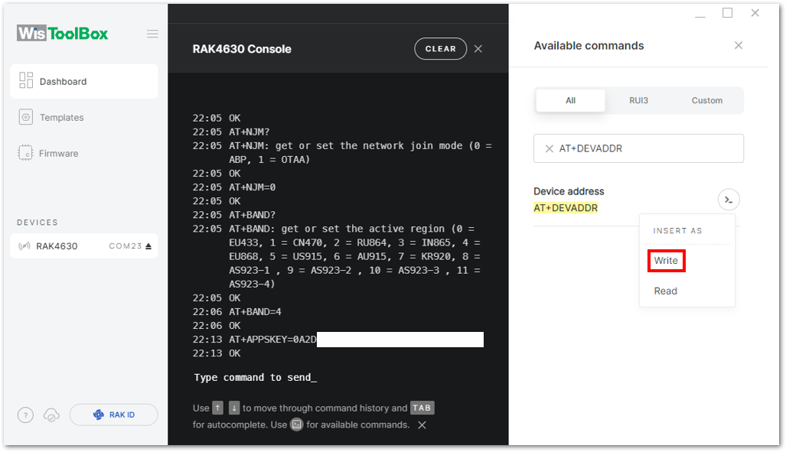Open help via question mark icon
786x452 pixels.
point(25,415)
